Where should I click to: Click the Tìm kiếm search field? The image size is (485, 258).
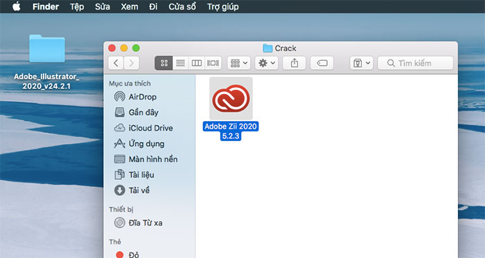click(416, 63)
